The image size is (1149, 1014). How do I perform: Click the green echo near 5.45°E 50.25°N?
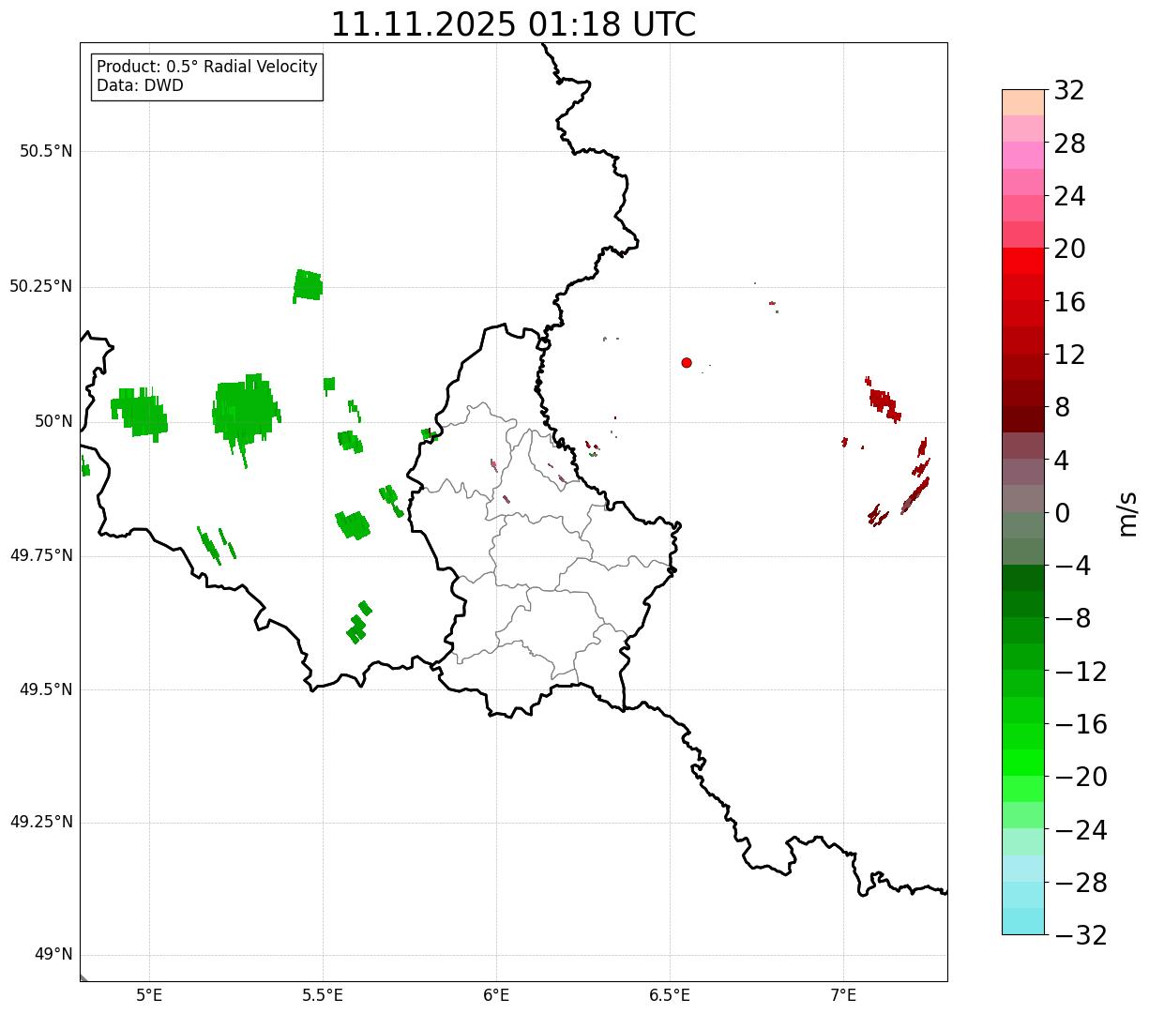click(308, 285)
